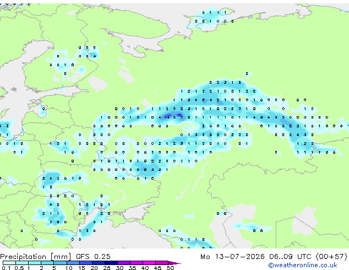The width and height of the screenshot is (349, 270).
Task: Click the 35–40 mm legend color swatch
Action: click(x=136, y=263)
